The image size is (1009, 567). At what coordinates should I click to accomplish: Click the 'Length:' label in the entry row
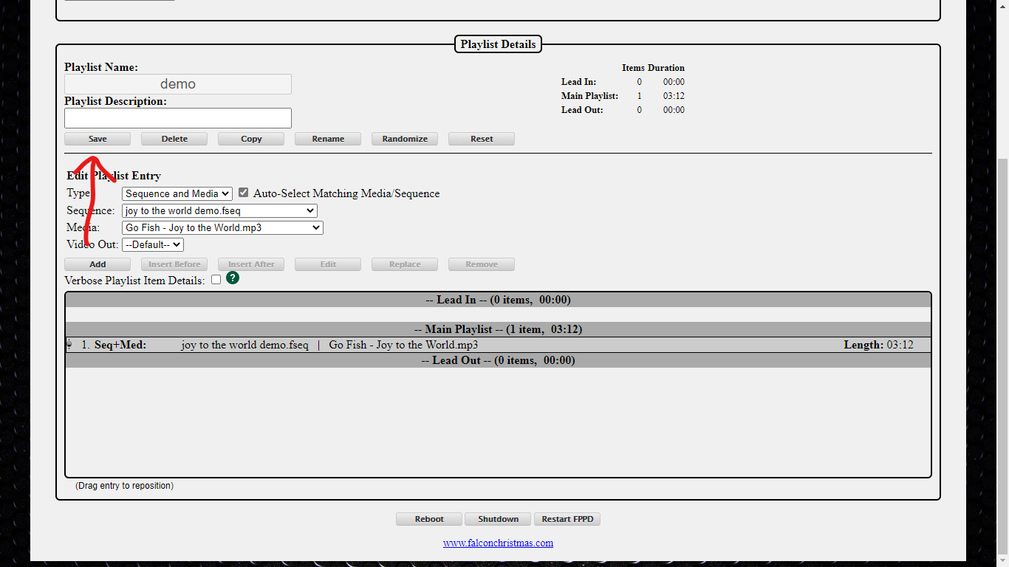coord(863,345)
